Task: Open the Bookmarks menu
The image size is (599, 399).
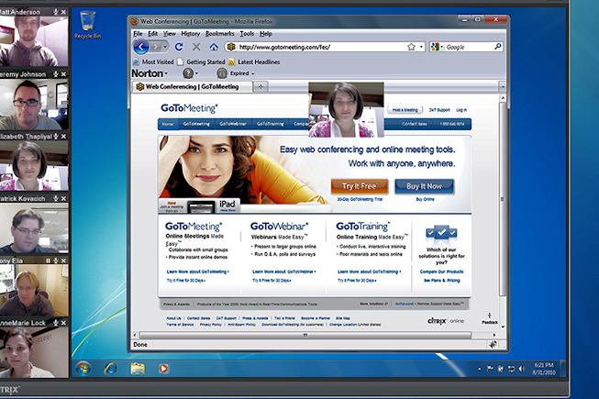Action: coord(219,33)
